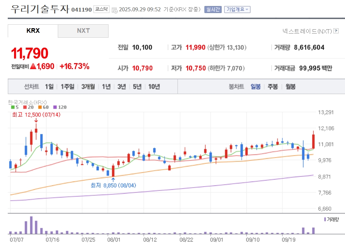The width and height of the screenshot is (345, 250).
Task: Select the 10년 line chart period
Action: click(x=154, y=87)
